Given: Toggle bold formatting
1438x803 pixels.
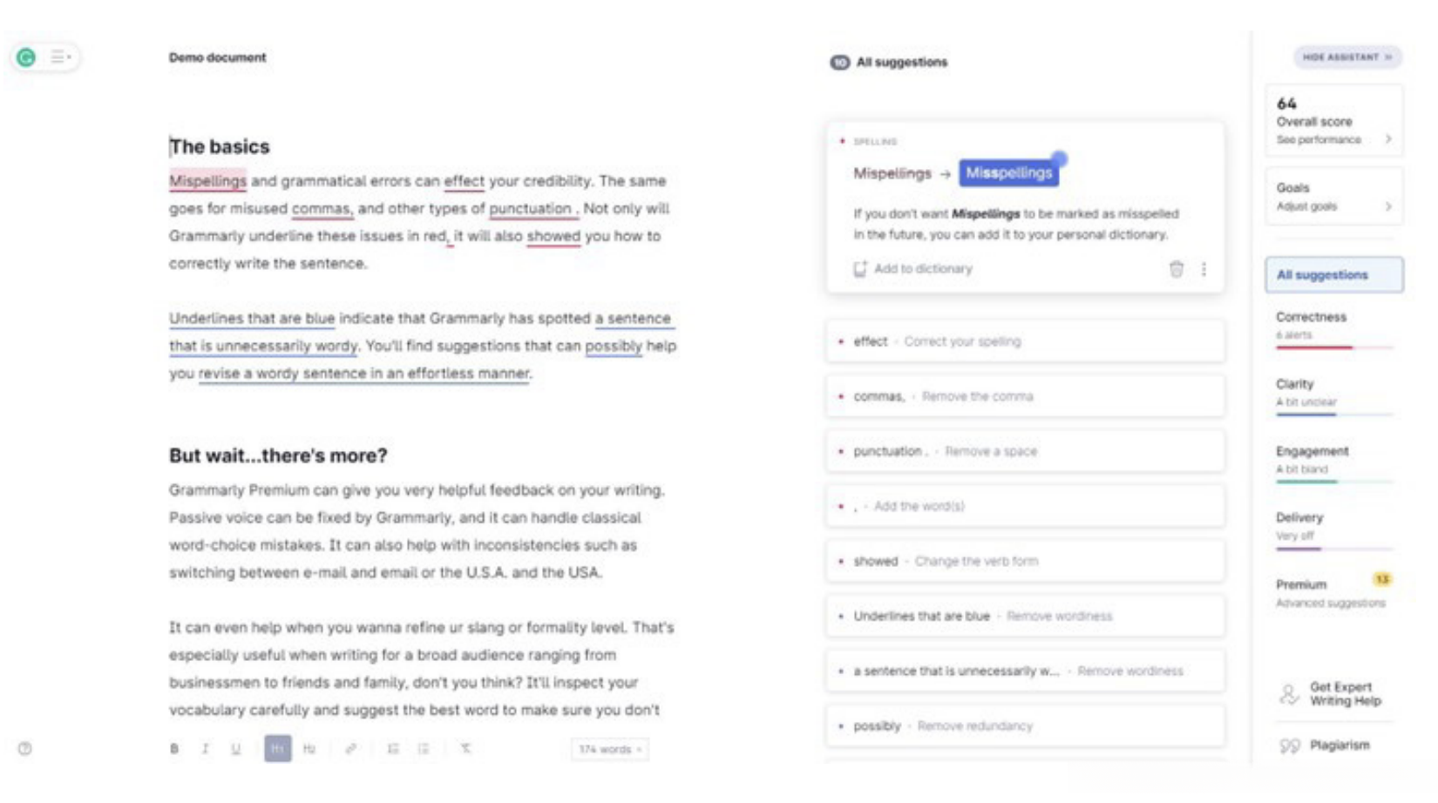Looking at the screenshot, I should (174, 748).
